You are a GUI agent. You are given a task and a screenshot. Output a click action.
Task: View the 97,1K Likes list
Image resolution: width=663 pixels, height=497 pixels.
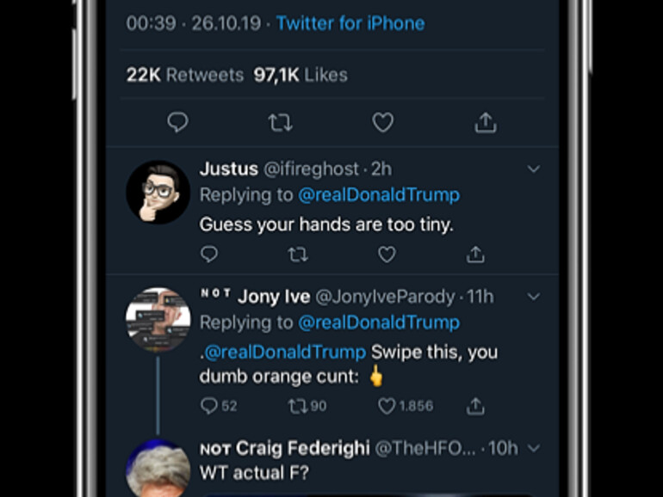301,75
